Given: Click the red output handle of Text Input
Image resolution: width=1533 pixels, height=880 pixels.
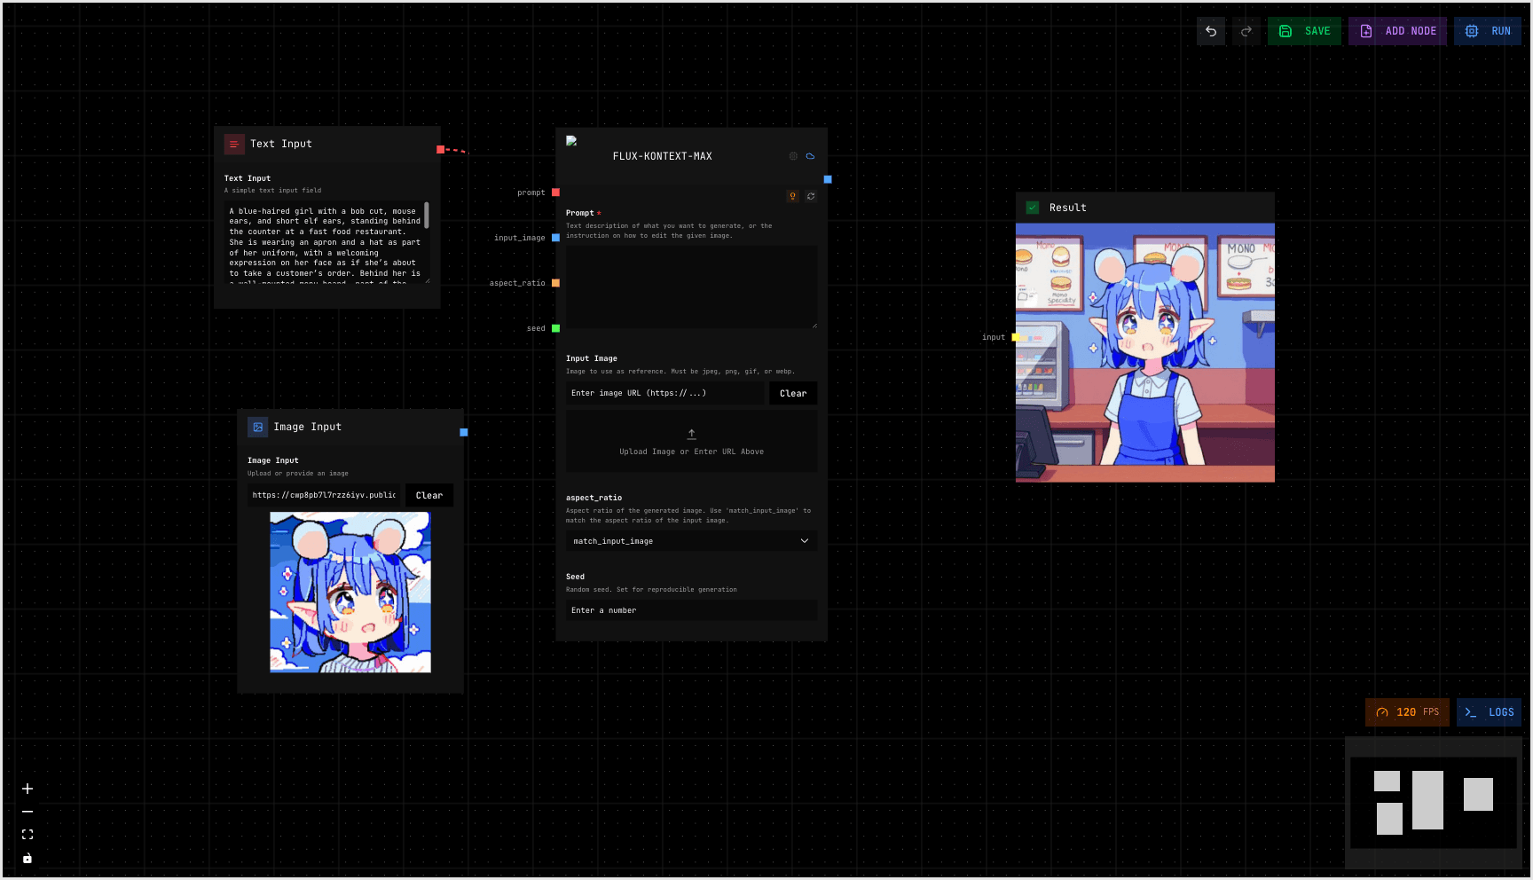Looking at the screenshot, I should click(x=440, y=149).
